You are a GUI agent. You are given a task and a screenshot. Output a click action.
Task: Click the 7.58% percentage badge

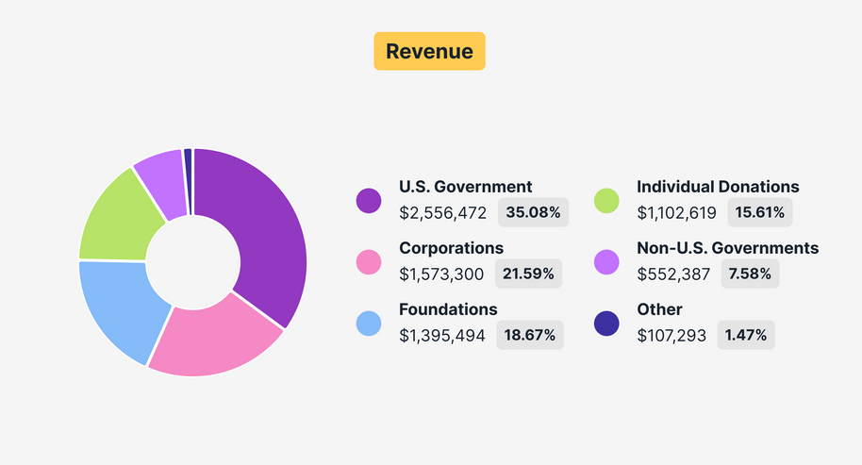click(x=750, y=274)
